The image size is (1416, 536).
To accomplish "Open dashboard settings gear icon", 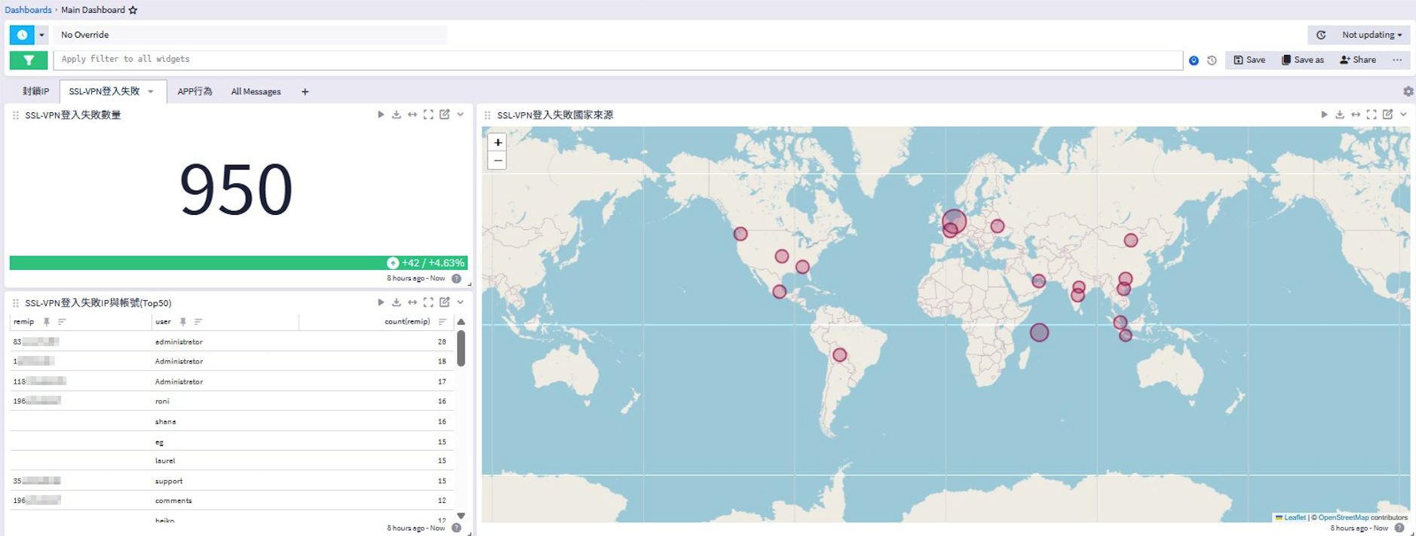I will click(1408, 91).
